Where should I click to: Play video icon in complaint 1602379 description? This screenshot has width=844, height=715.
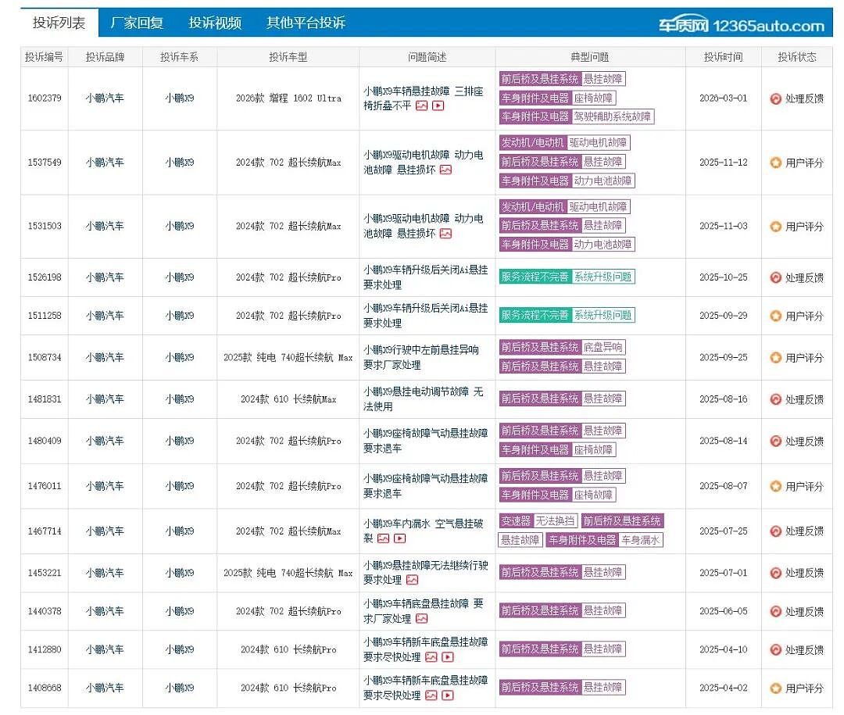click(x=438, y=106)
